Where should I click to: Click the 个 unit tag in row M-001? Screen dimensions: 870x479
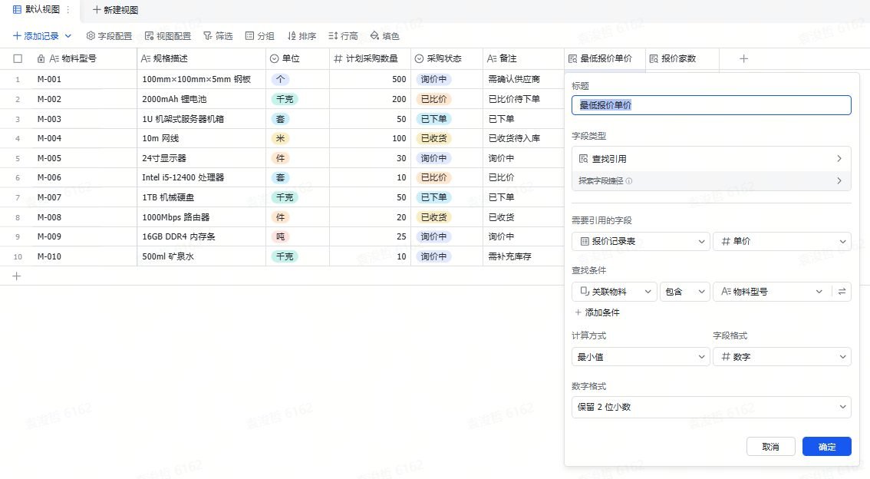pos(280,79)
